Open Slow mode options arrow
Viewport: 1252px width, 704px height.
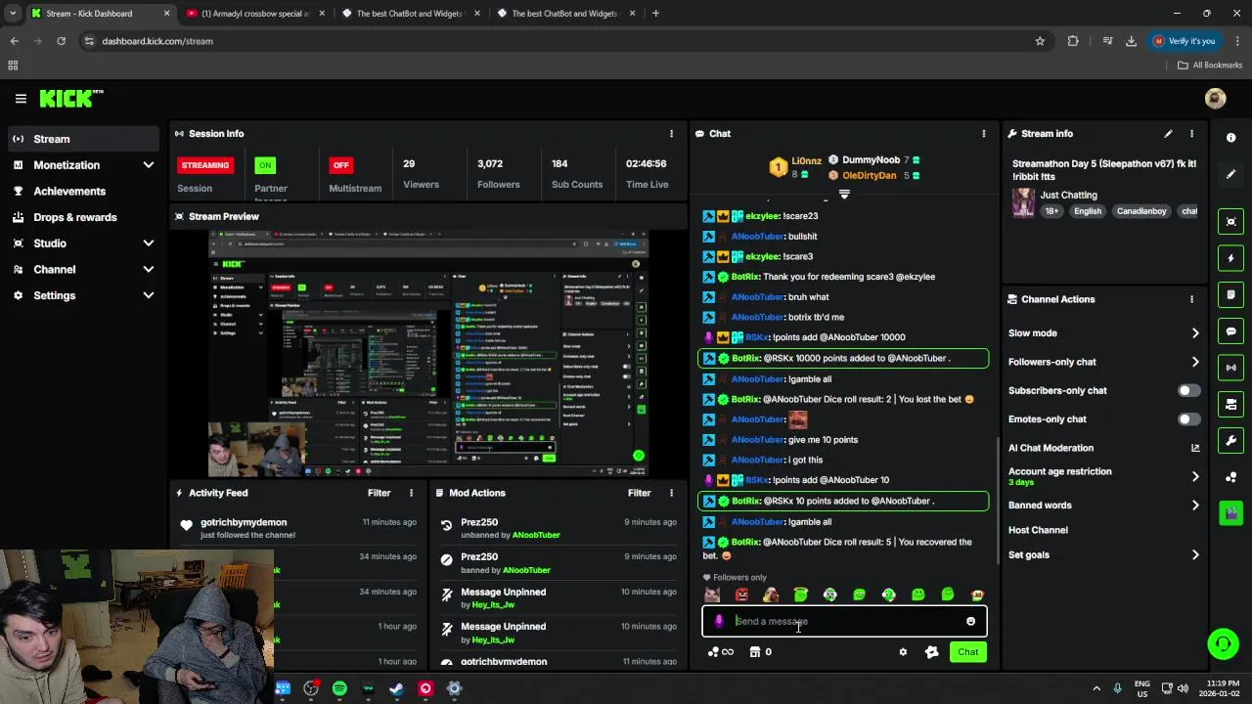pos(1195,333)
